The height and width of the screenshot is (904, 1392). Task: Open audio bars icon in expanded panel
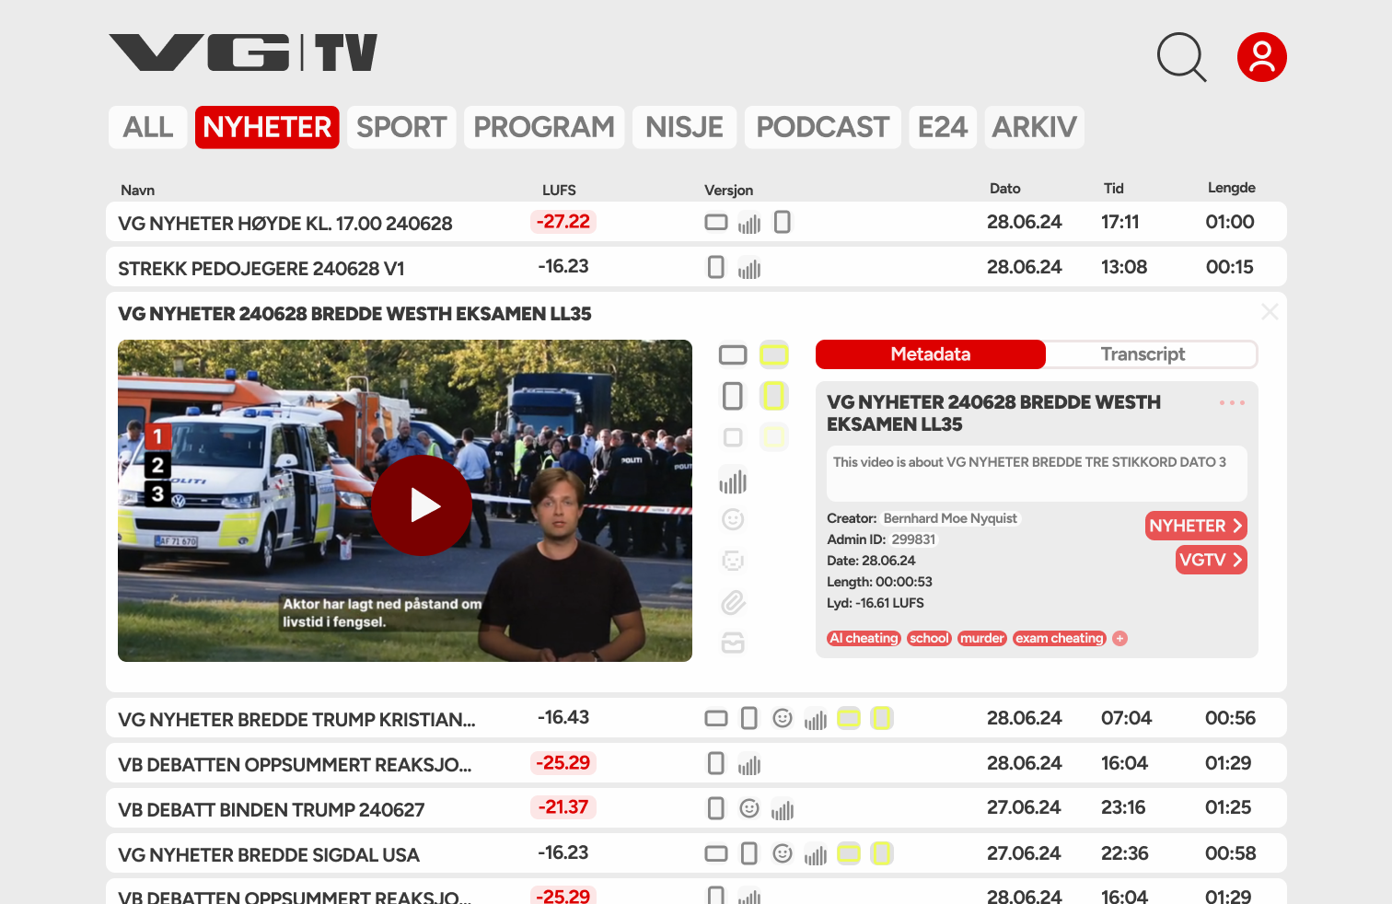[733, 481]
